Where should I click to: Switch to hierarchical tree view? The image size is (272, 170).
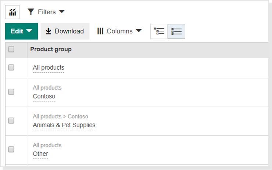tap(159, 32)
